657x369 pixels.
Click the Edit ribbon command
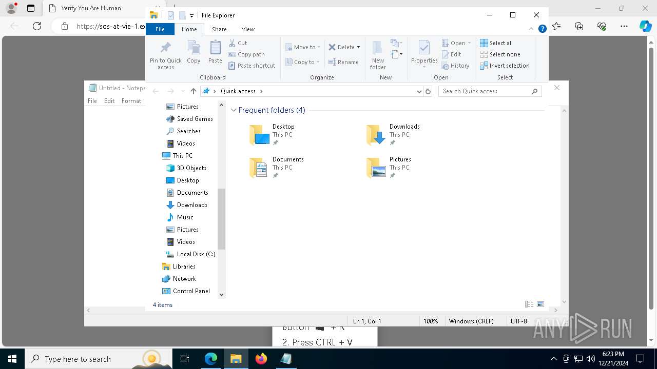451,54
